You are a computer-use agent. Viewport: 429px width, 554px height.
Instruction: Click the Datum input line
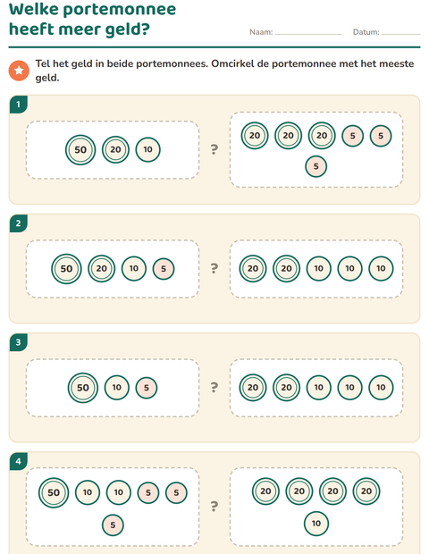point(400,34)
